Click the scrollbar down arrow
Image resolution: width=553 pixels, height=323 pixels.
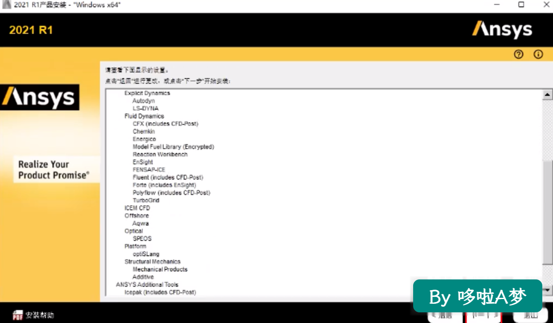(x=547, y=290)
